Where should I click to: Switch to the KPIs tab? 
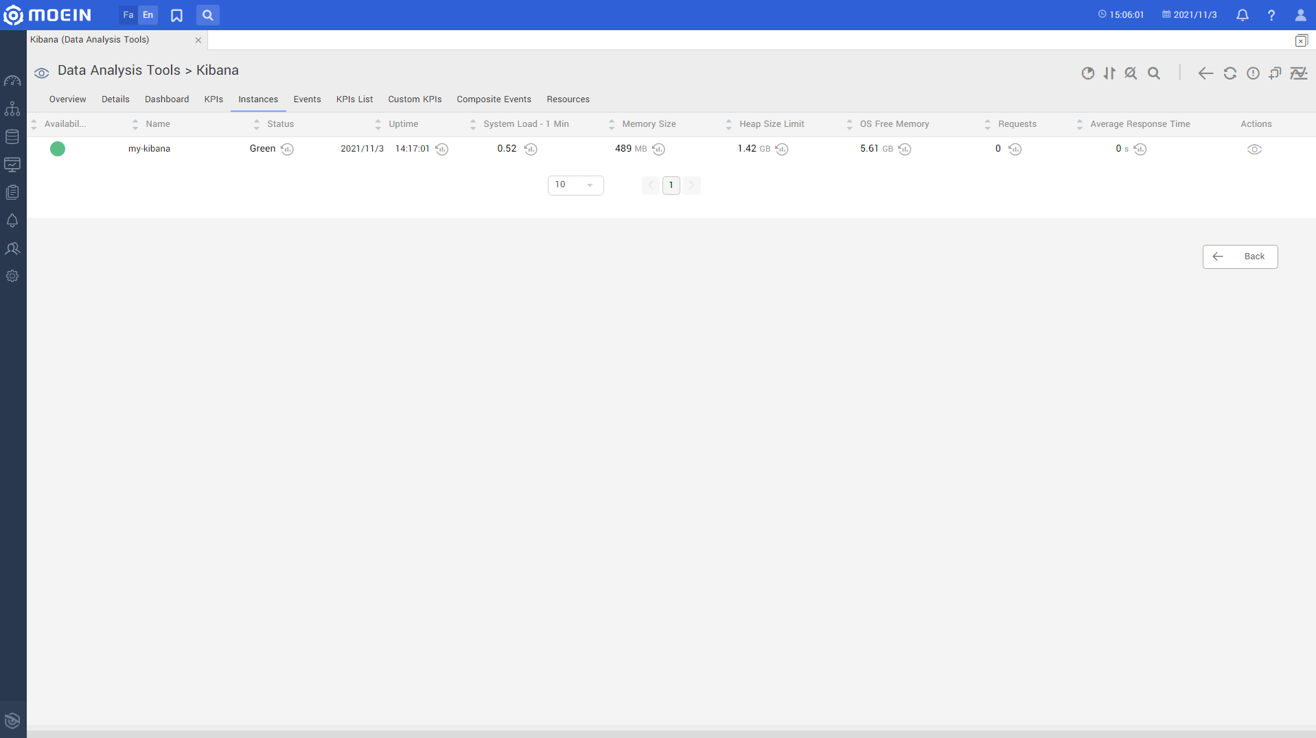pos(213,99)
